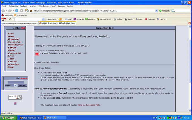
Task: Click the vertical scrollbar up arrow
Action: pos(190,27)
